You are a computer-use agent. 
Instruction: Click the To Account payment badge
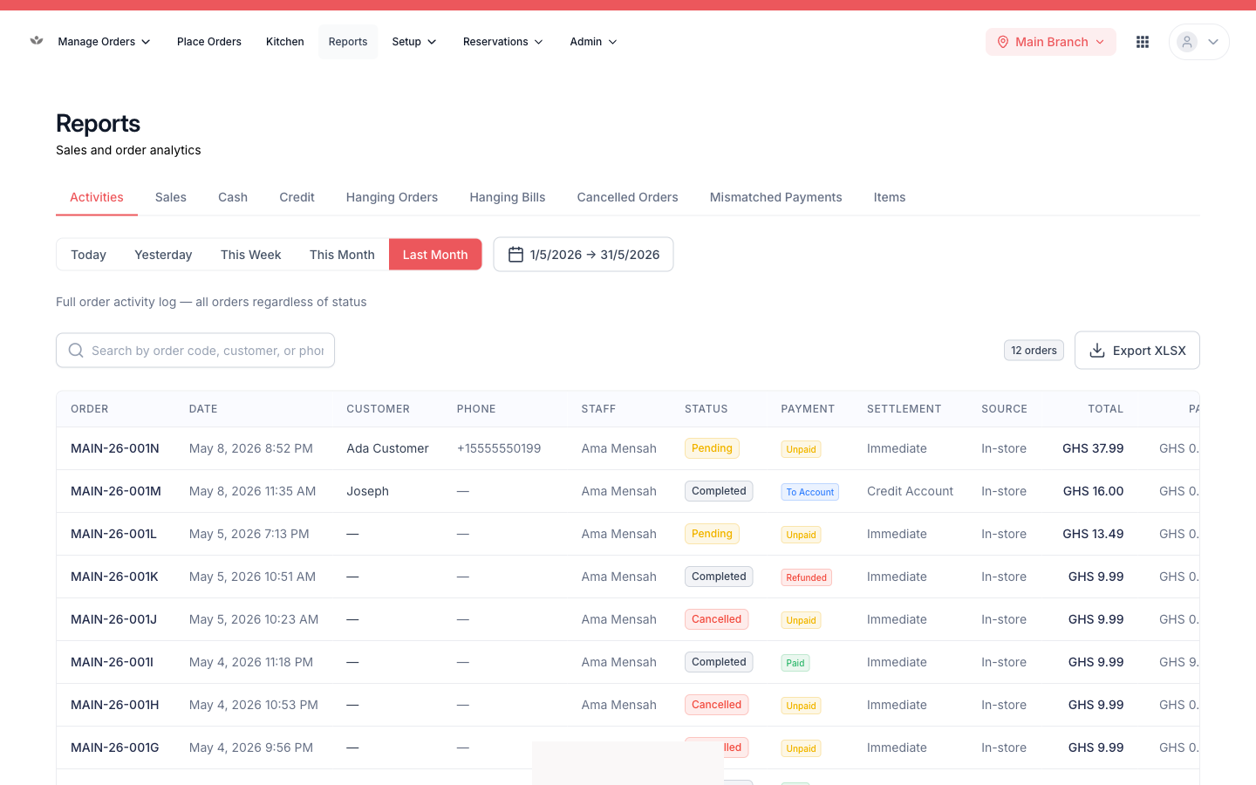(809, 492)
